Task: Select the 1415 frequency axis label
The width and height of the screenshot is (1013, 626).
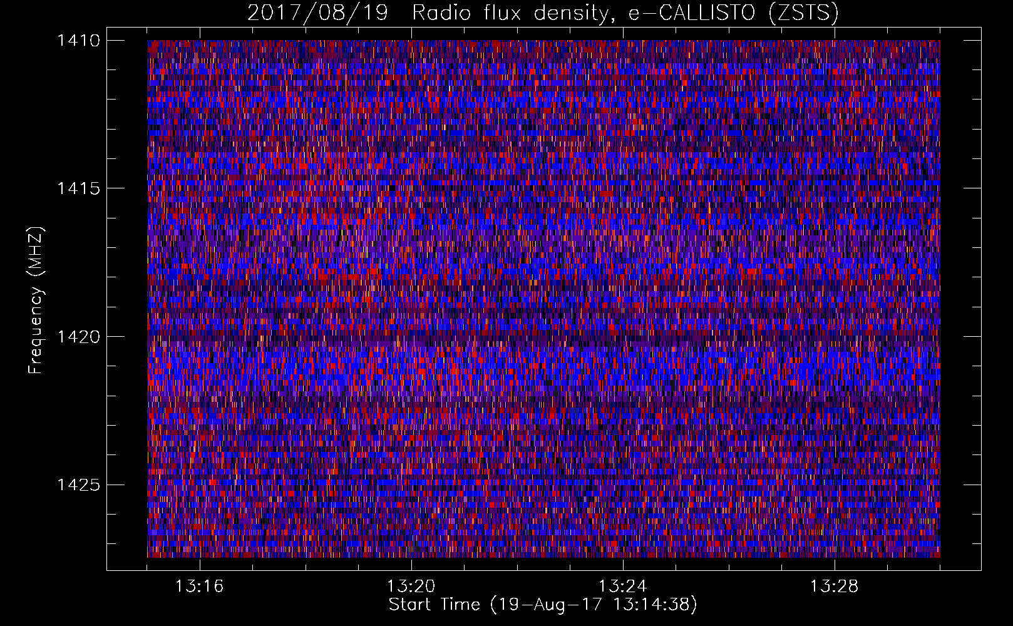Action: [x=78, y=188]
